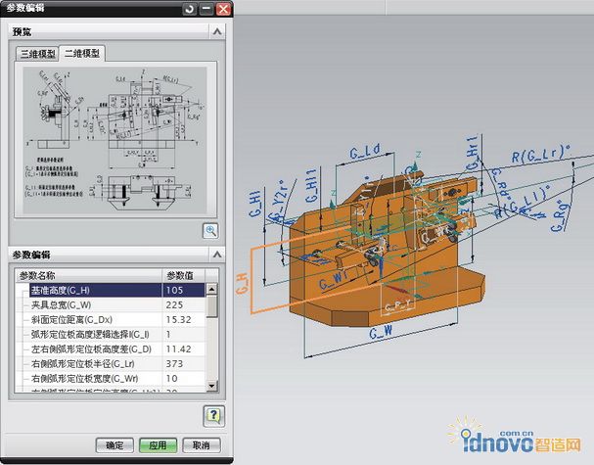Click the 应用 button

159,445
